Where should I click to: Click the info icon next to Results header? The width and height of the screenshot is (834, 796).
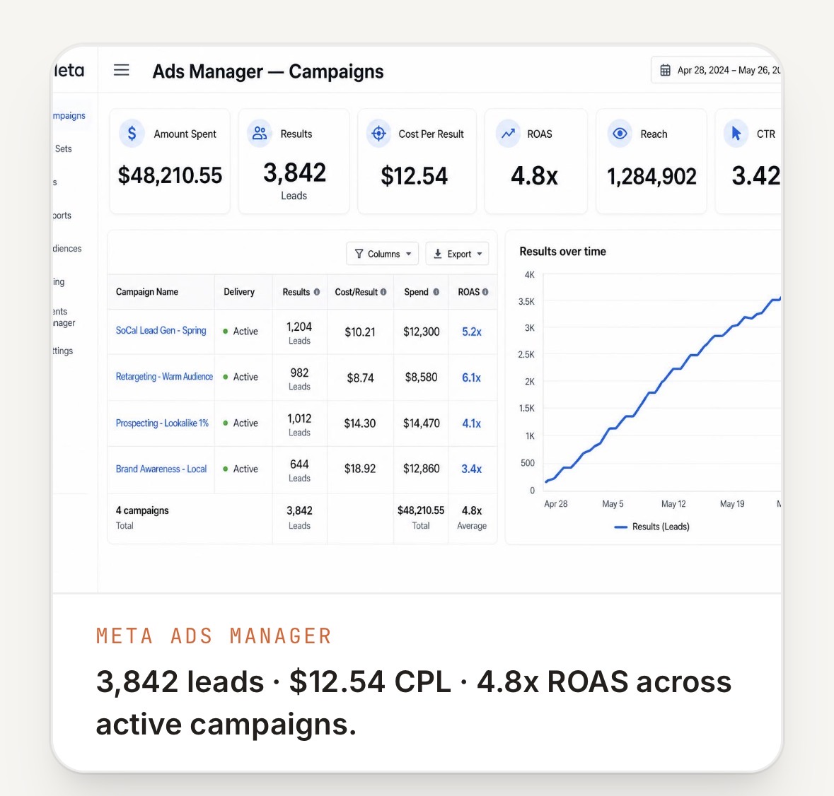point(316,292)
